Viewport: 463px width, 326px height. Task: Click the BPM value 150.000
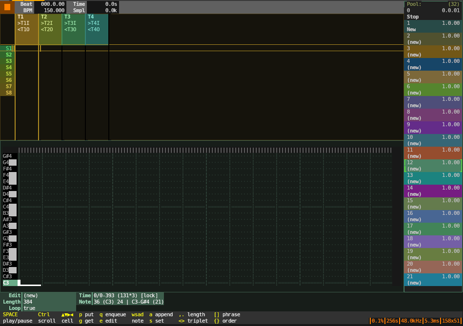click(54, 10)
